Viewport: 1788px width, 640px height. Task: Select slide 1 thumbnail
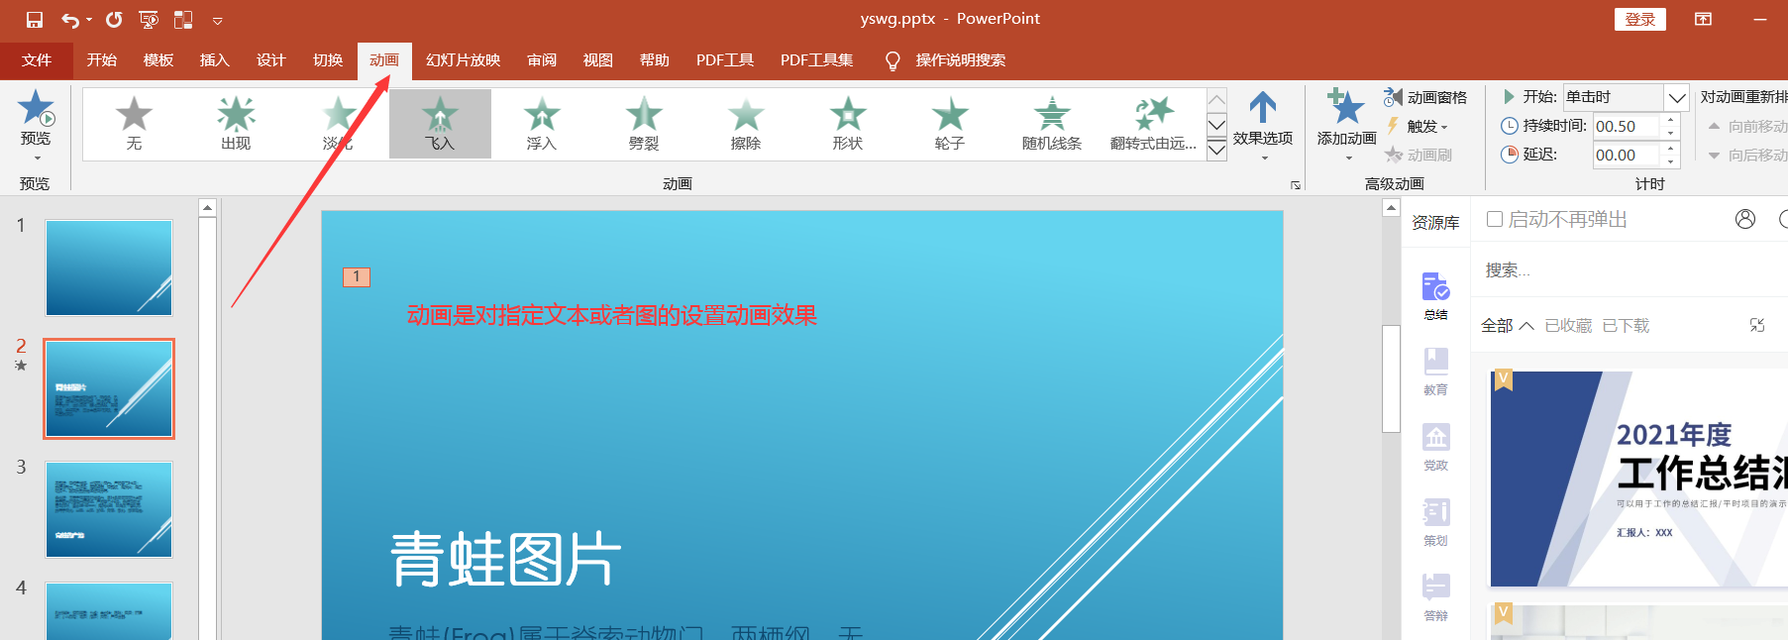click(x=109, y=268)
